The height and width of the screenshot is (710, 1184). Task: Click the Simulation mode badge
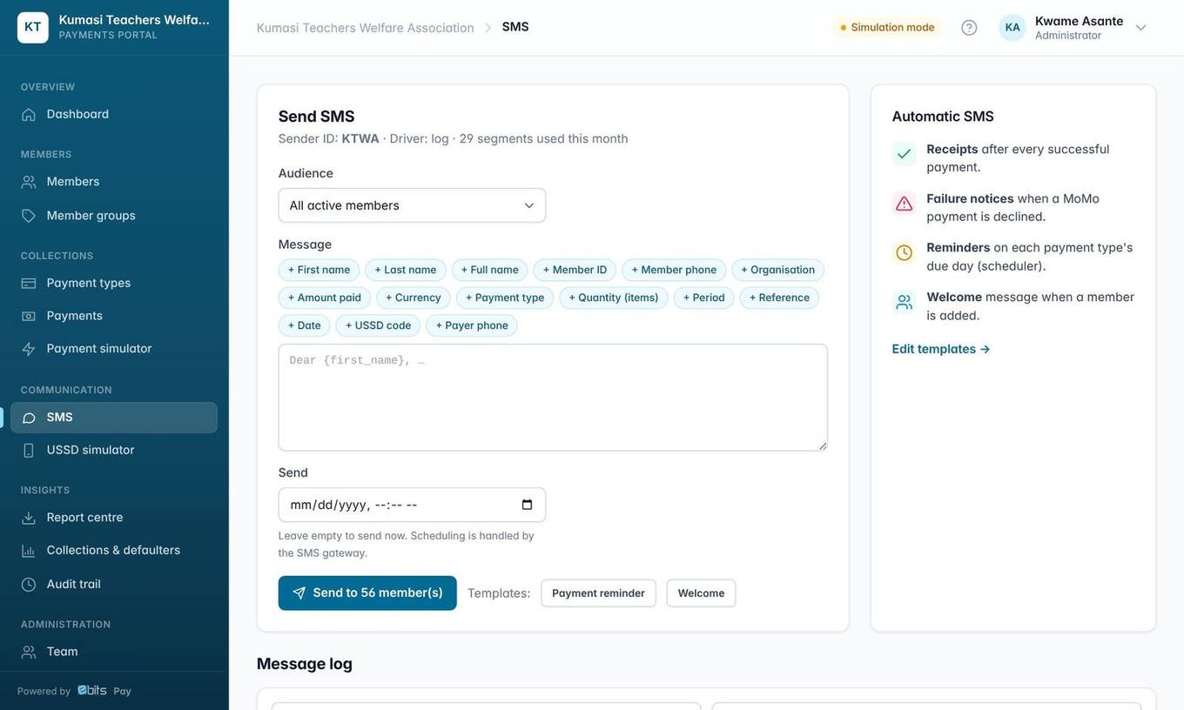click(x=887, y=27)
